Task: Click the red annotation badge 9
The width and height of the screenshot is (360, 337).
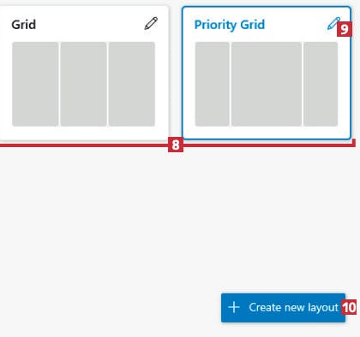Action: [x=345, y=29]
